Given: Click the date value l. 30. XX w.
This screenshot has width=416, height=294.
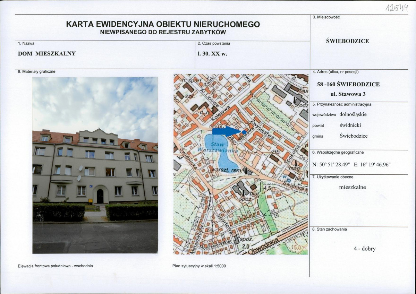Looking at the screenshot, I should click(x=212, y=53).
